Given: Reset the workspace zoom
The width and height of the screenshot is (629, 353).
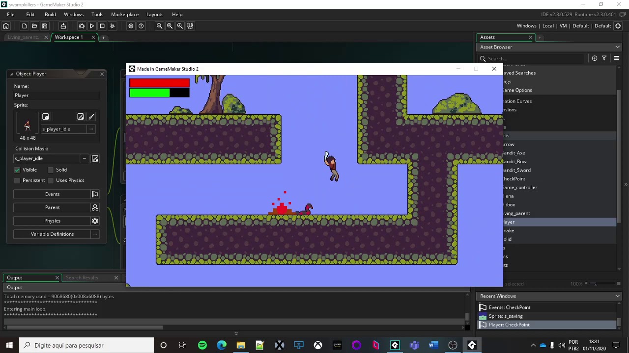Looking at the screenshot, I should 170,25.
